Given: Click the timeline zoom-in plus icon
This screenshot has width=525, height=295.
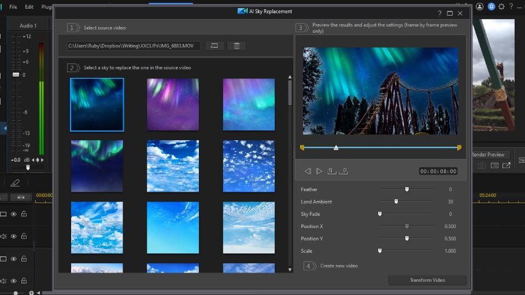Looking at the screenshot, I should 31,293.
